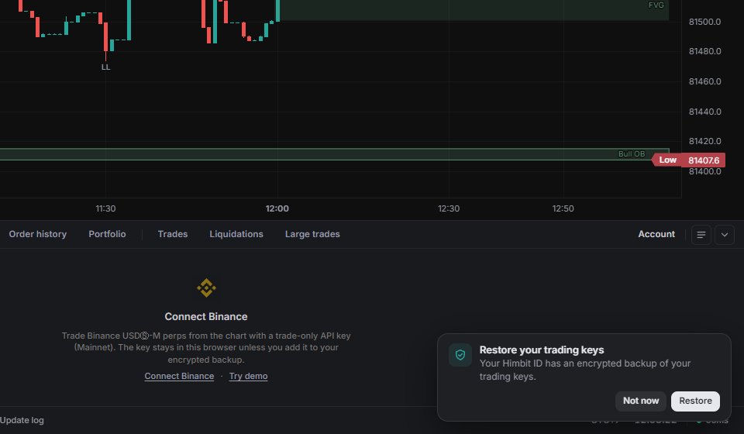Click the LL swing marker

(106, 67)
